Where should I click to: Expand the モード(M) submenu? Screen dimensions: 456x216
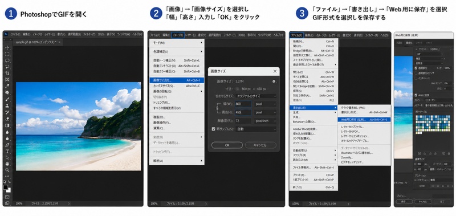tap(177, 43)
